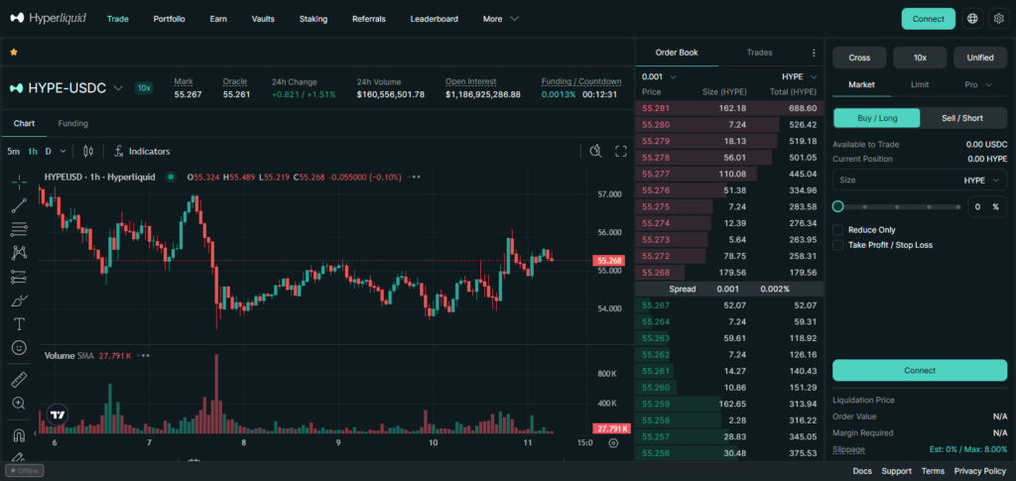
Task: Expand more timeframes chevron
Action: pos(63,152)
